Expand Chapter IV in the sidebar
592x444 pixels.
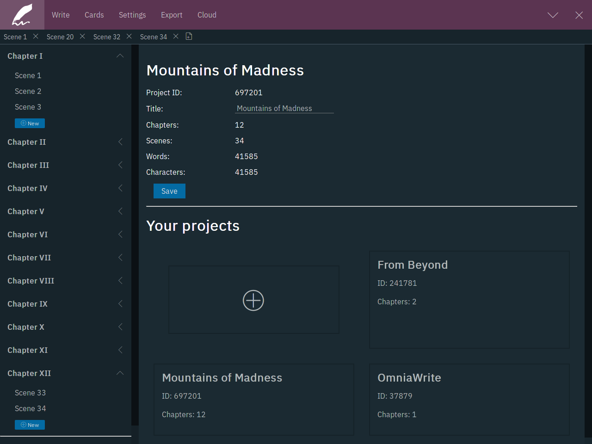tap(120, 188)
